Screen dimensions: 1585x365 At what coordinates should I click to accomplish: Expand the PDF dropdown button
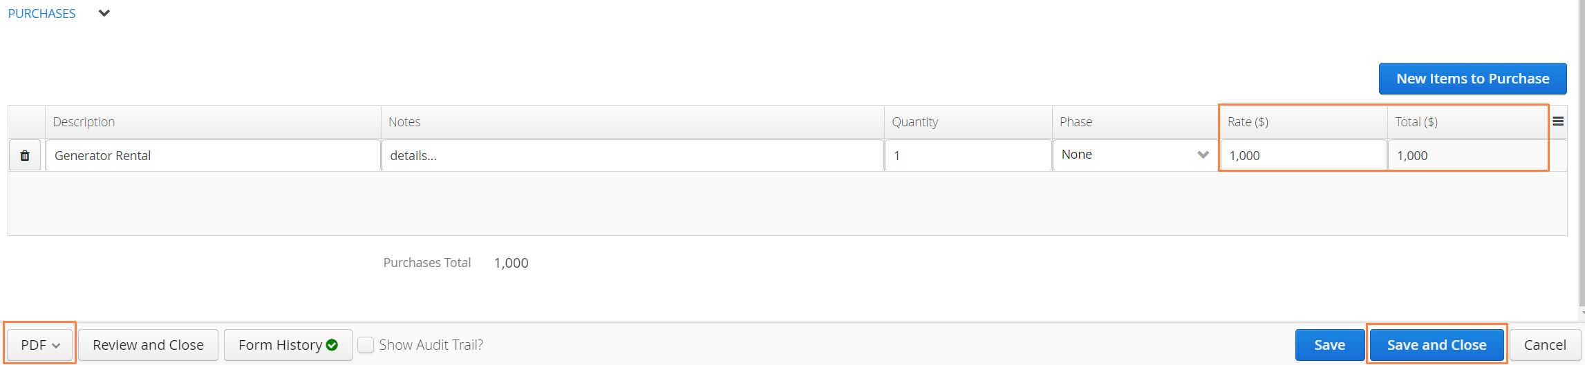(x=40, y=345)
